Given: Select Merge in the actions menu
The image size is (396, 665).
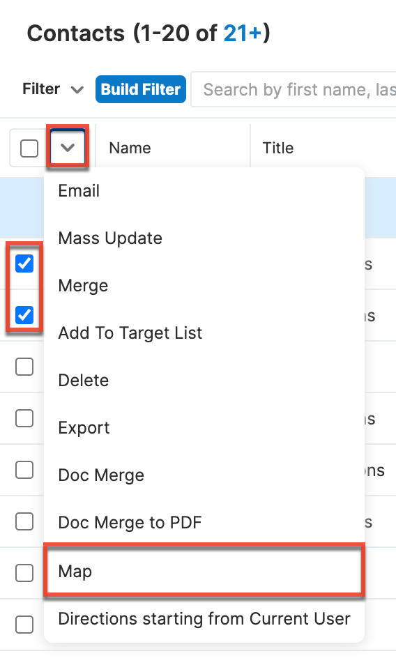Looking at the screenshot, I should [x=204, y=286].
